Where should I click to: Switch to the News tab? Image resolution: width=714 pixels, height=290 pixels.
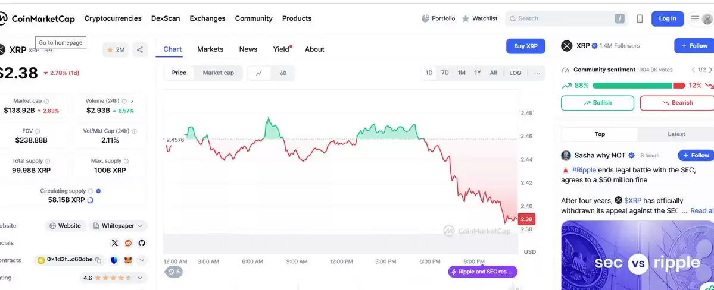click(248, 49)
